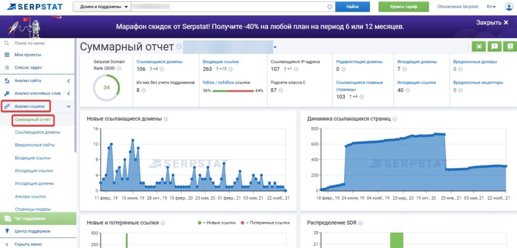Open the domain selector arrow next to report title
Image resolution: width=517 pixels, height=248 pixels.
point(275,47)
